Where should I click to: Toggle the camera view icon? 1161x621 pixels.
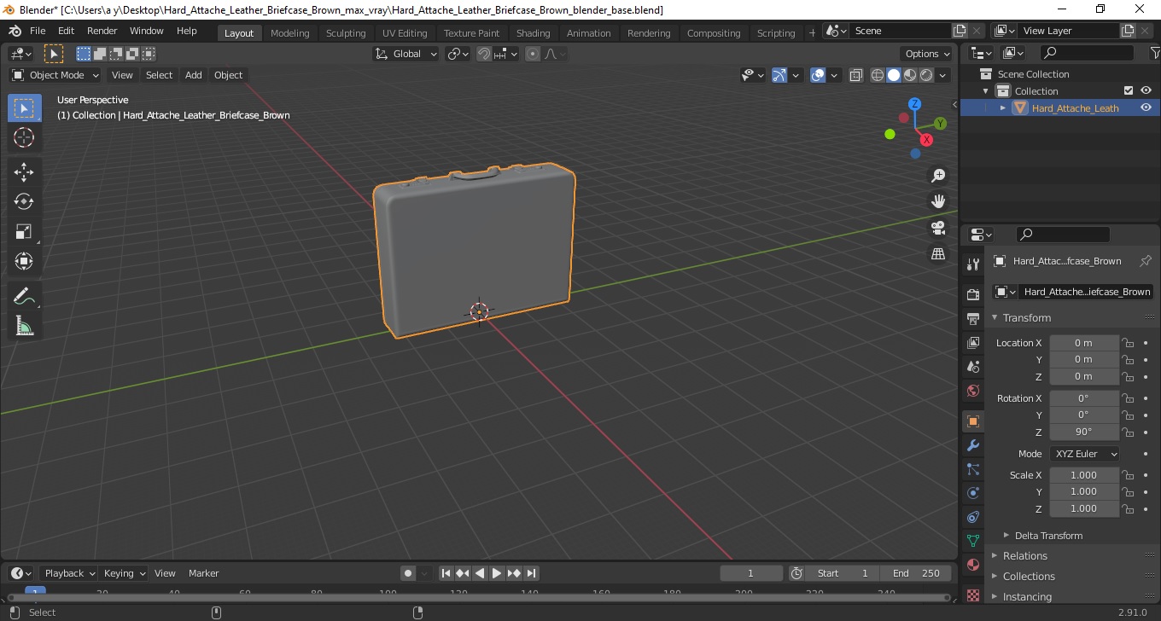click(x=938, y=228)
